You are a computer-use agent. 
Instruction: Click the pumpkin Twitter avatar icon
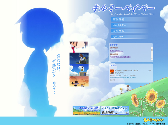tap(112, 72)
